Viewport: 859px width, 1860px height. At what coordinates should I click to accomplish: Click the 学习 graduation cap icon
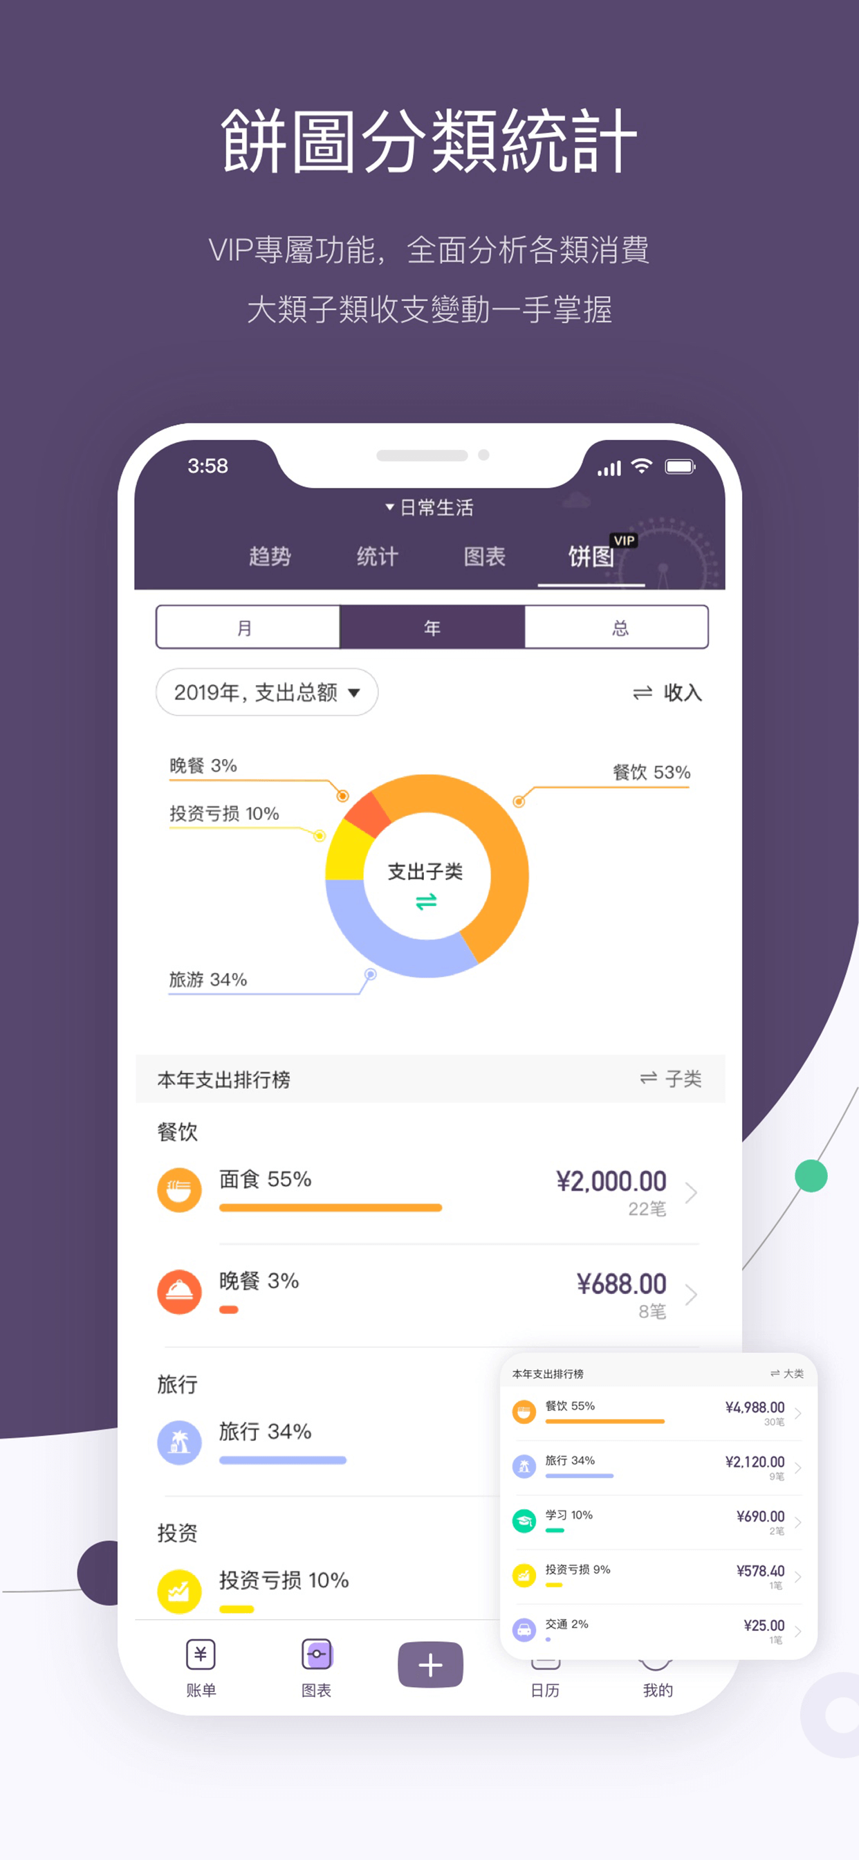pos(524,1521)
